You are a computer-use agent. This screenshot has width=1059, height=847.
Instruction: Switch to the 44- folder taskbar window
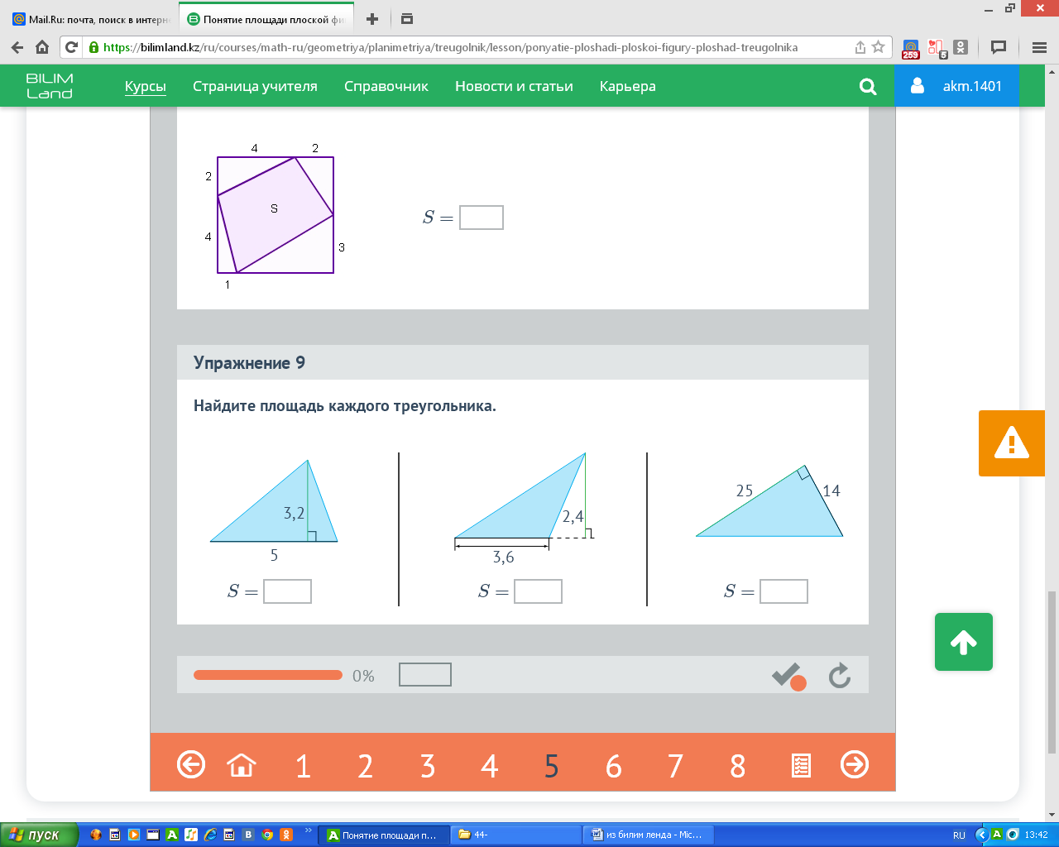click(517, 835)
